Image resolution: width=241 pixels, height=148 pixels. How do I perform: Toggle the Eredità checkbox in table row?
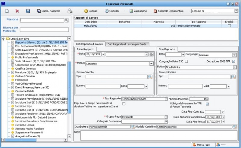point(229,26)
